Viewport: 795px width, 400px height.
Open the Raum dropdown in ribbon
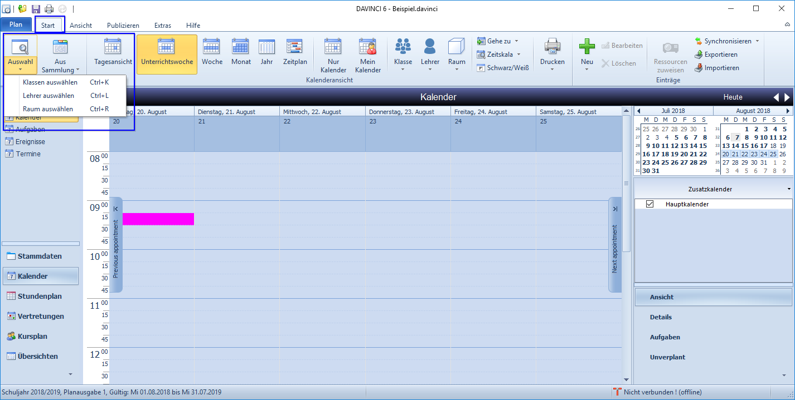click(457, 55)
